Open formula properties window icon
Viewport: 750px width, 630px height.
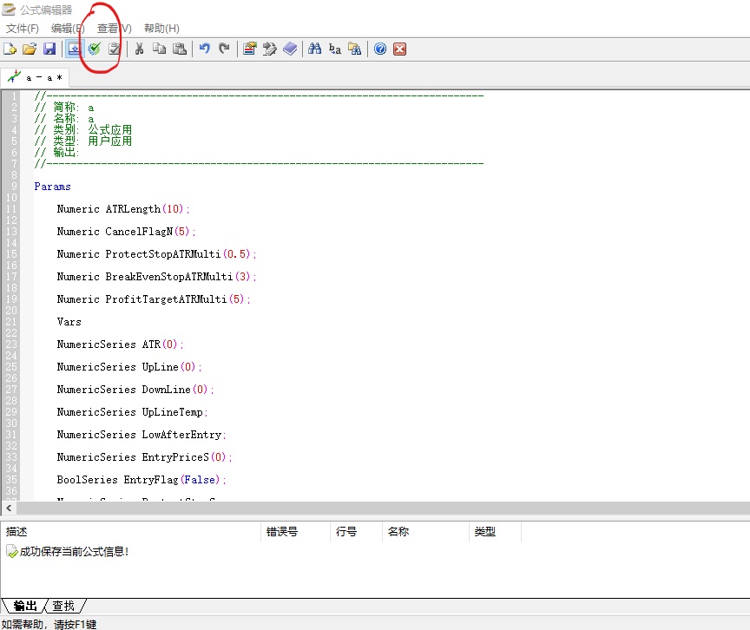(x=249, y=49)
